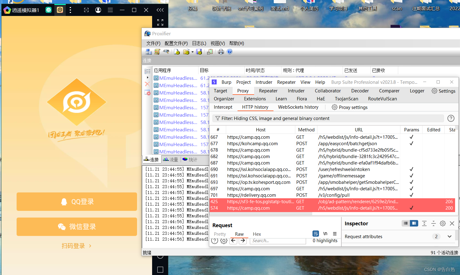The width and height of the screenshot is (460, 275).
Task: Switch Inspector to right-docked layout
Action: point(414,223)
